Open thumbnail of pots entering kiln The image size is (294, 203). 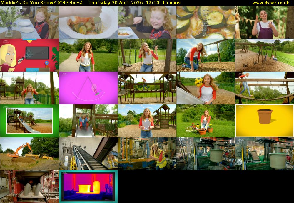(29, 187)
